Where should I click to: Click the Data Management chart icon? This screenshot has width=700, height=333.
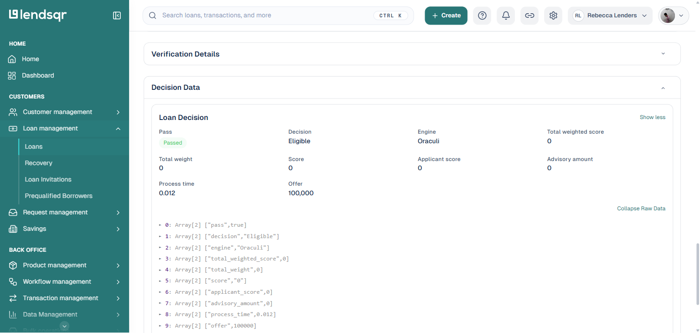click(13, 315)
